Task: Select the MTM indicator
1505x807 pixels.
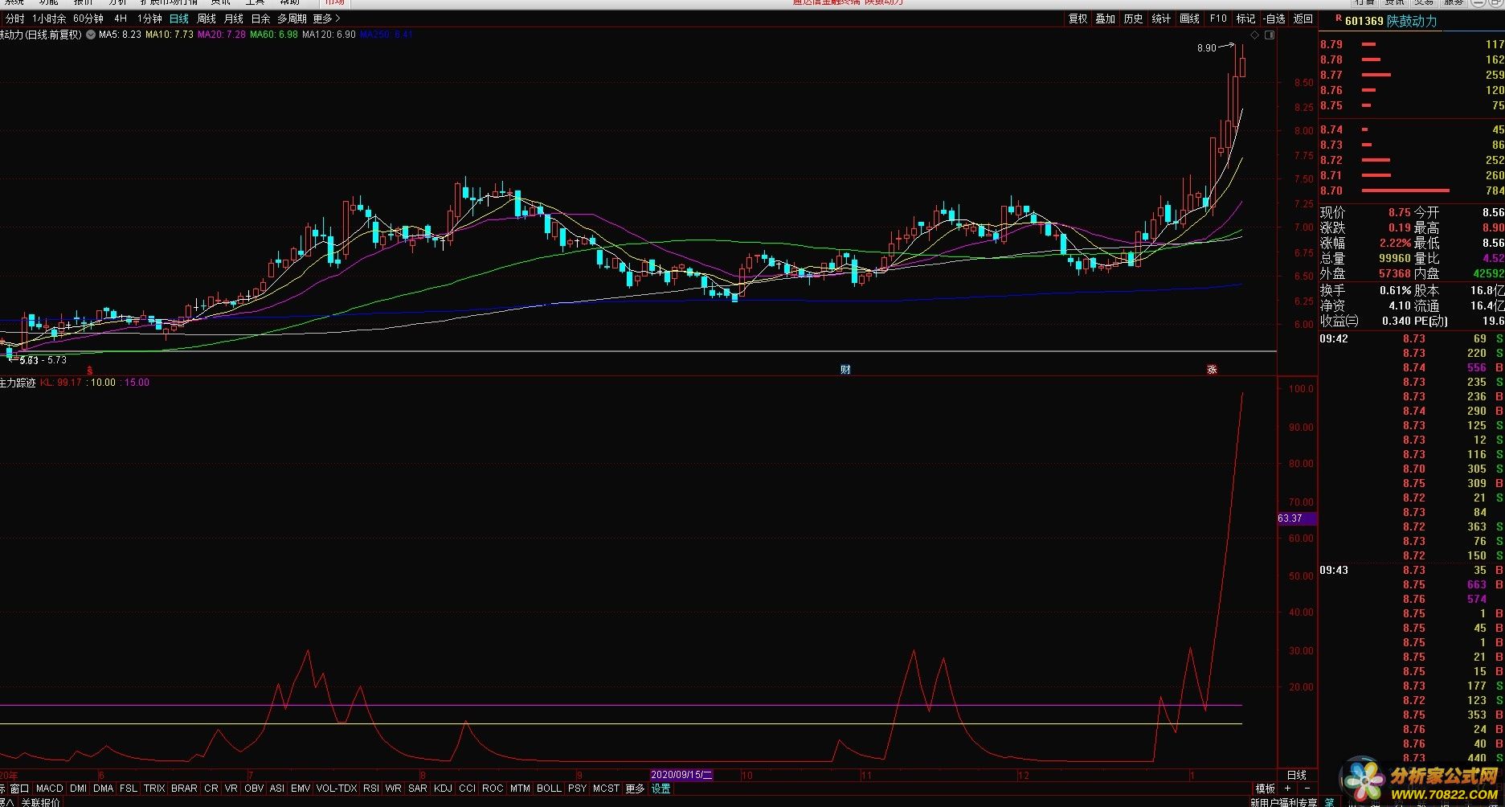Action: (x=520, y=789)
